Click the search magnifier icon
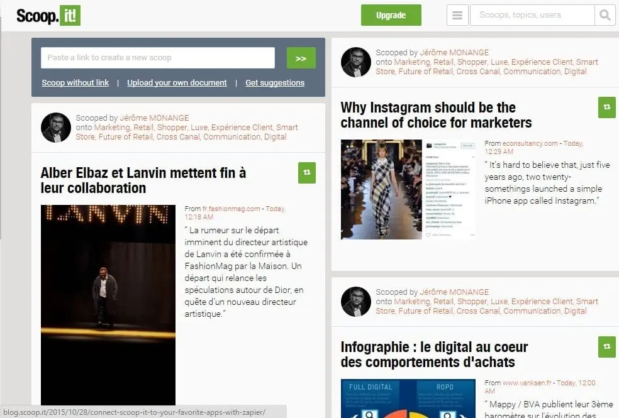 [605, 15]
